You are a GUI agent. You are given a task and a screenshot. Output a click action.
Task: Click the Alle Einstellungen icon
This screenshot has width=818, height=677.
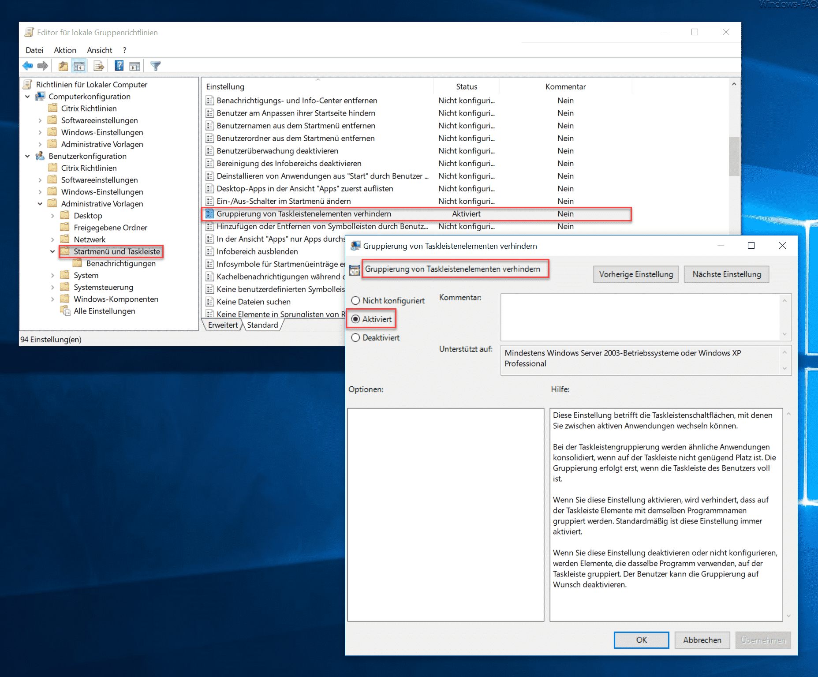(65, 310)
